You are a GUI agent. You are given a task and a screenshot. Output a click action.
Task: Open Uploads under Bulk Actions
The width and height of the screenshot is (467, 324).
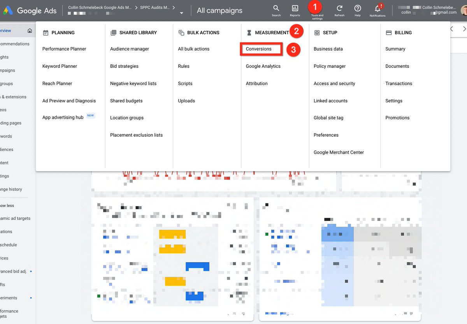click(x=186, y=101)
